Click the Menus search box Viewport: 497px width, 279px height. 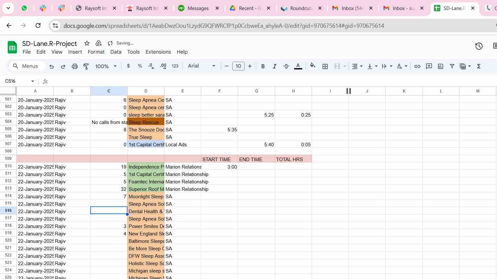point(27,66)
